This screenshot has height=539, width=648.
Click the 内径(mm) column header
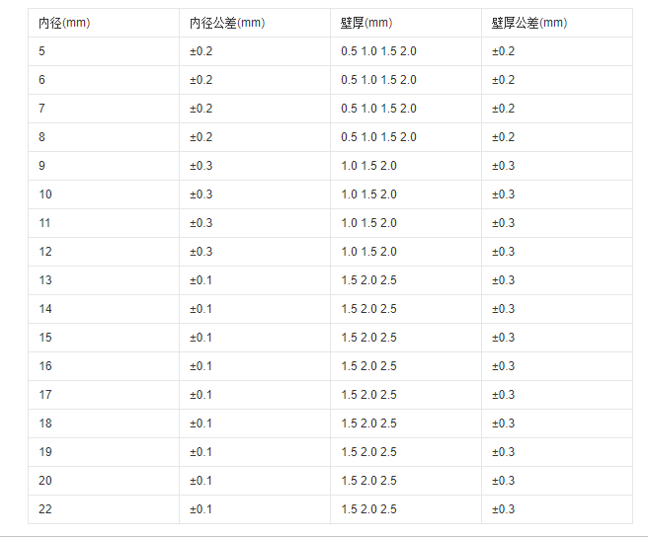[63, 23]
